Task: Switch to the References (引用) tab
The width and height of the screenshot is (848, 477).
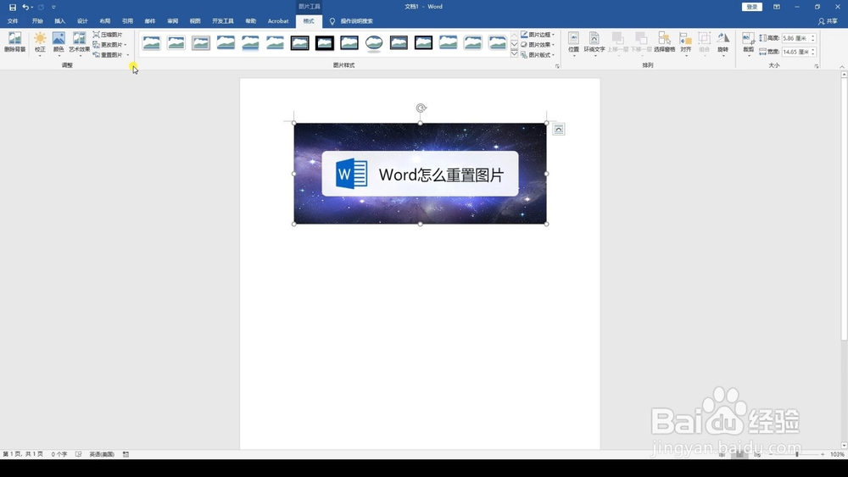Action: click(x=128, y=21)
